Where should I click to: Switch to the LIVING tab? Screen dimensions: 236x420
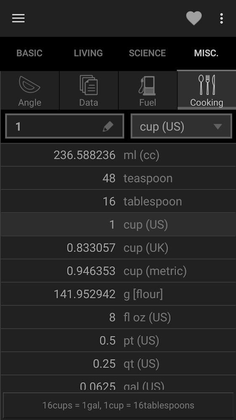pyautogui.click(x=89, y=53)
